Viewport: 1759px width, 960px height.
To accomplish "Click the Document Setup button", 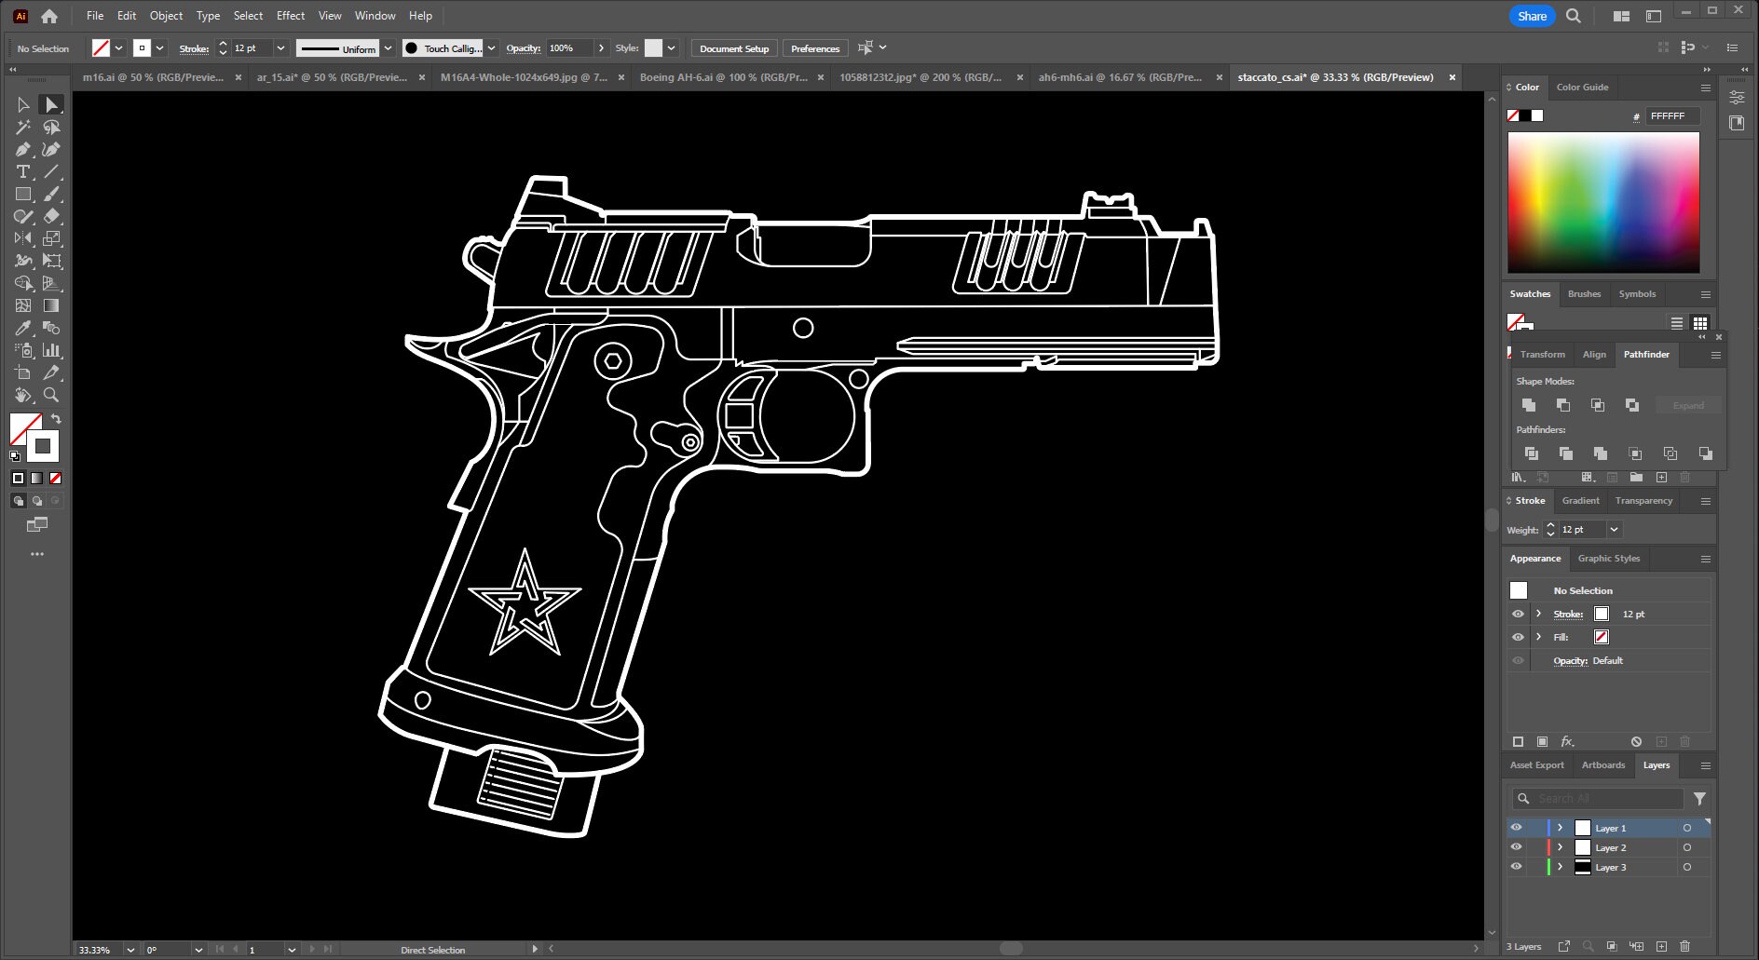I will 733,47.
